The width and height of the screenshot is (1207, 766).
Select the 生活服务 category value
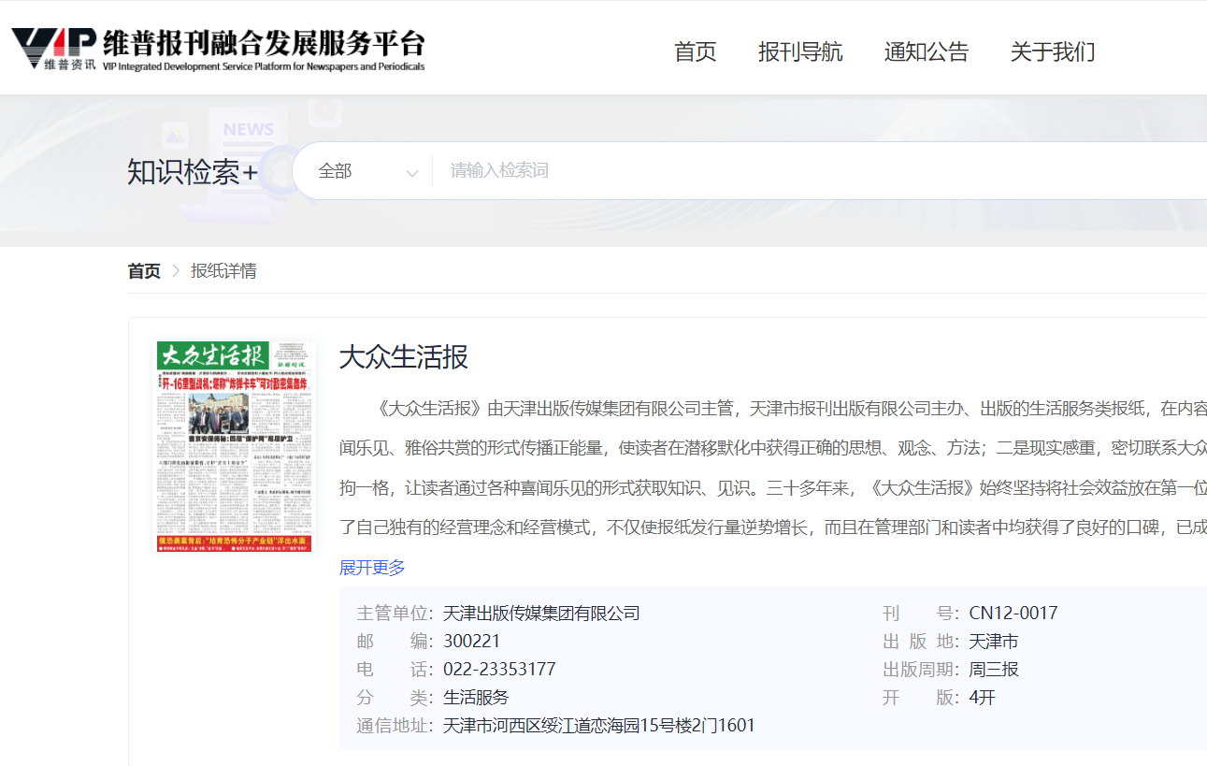[476, 698]
